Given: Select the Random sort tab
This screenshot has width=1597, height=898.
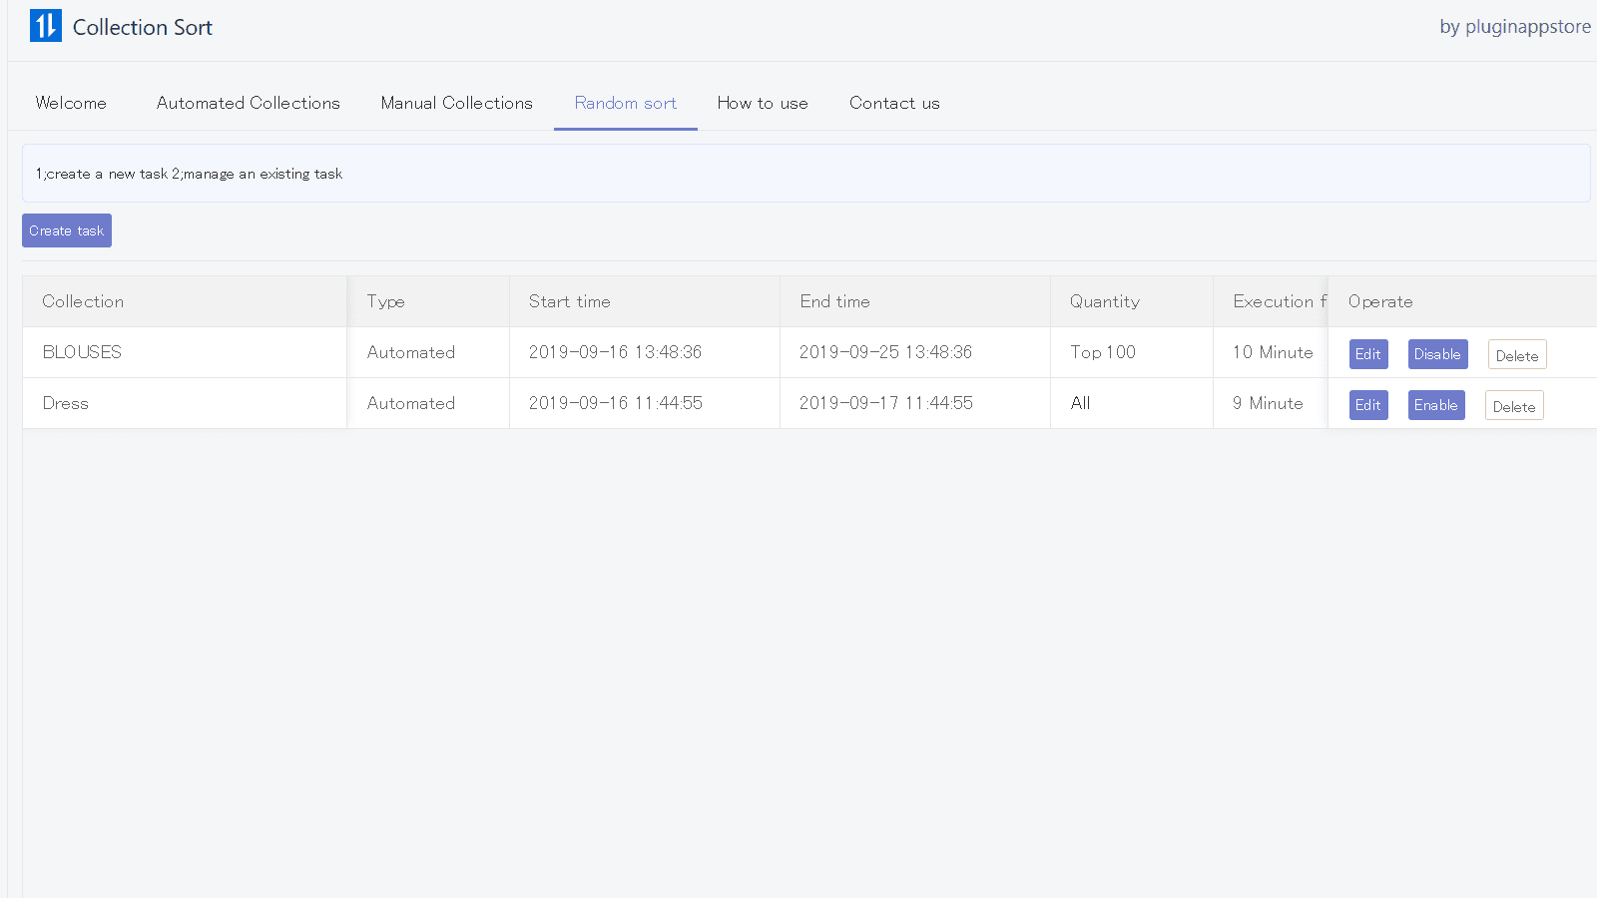Looking at the screenshot, I should (x=625, y=103).
